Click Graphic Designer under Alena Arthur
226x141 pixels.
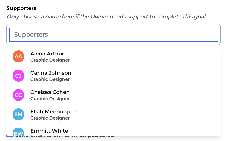[50, 60]
